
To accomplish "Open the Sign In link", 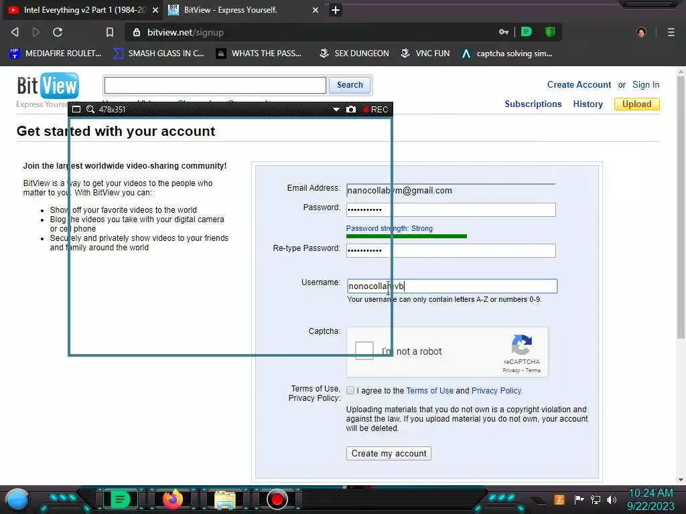I will 646,85.
